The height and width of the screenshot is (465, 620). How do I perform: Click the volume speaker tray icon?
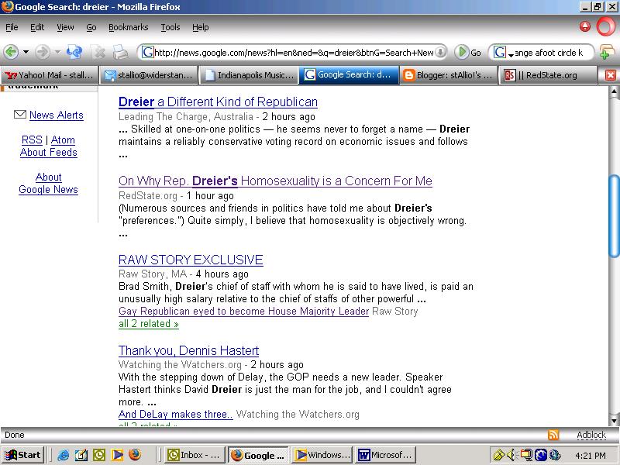[x=511, y=455]
